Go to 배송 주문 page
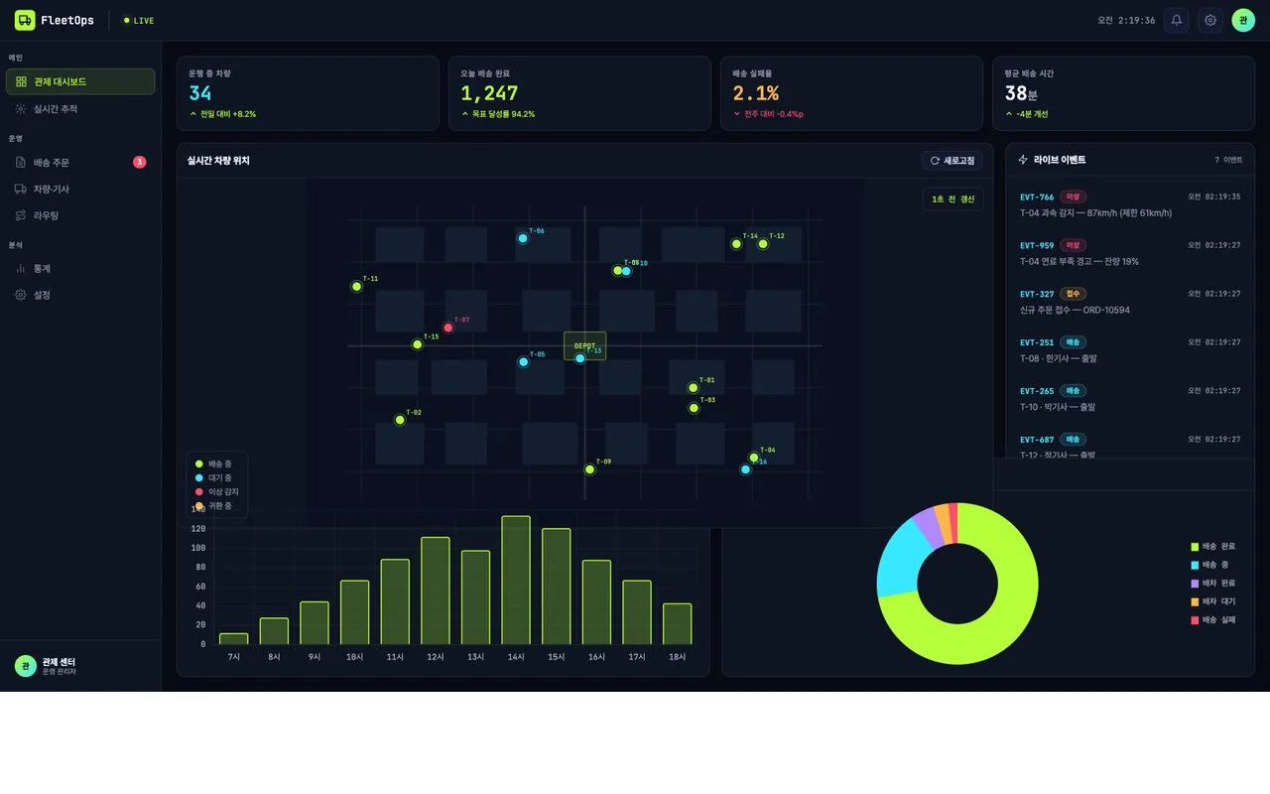 coord(80,162)
